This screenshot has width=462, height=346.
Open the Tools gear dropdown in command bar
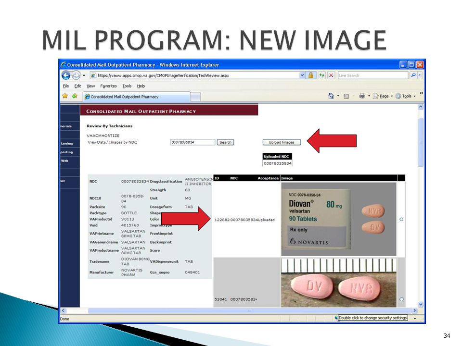(405, 96)
